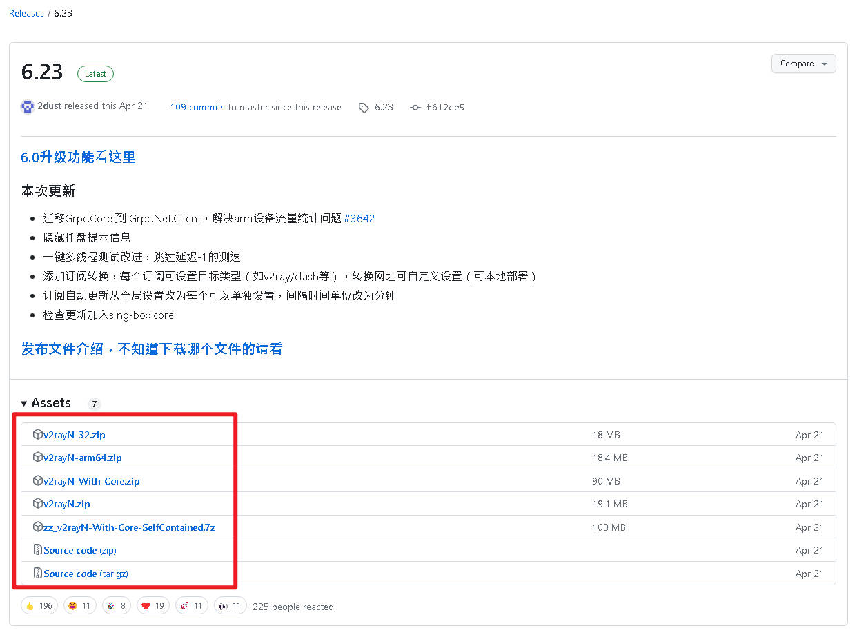Click the 6.23 release title
Screen dimensions: 857x635
[x=42, y=72]
